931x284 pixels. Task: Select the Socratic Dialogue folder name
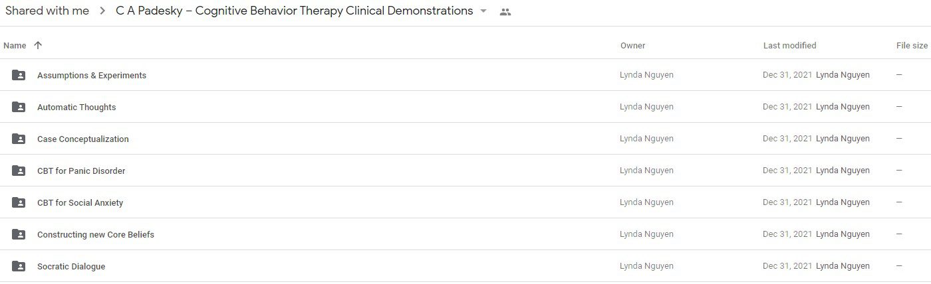[x=71, y=266]
